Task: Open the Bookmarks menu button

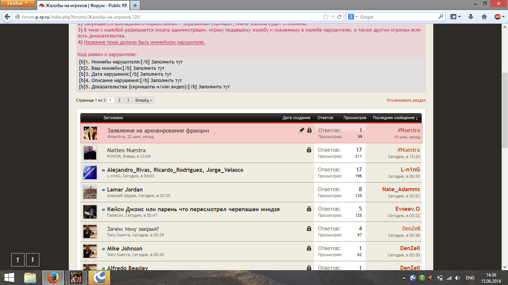Action: pos(456,17)
